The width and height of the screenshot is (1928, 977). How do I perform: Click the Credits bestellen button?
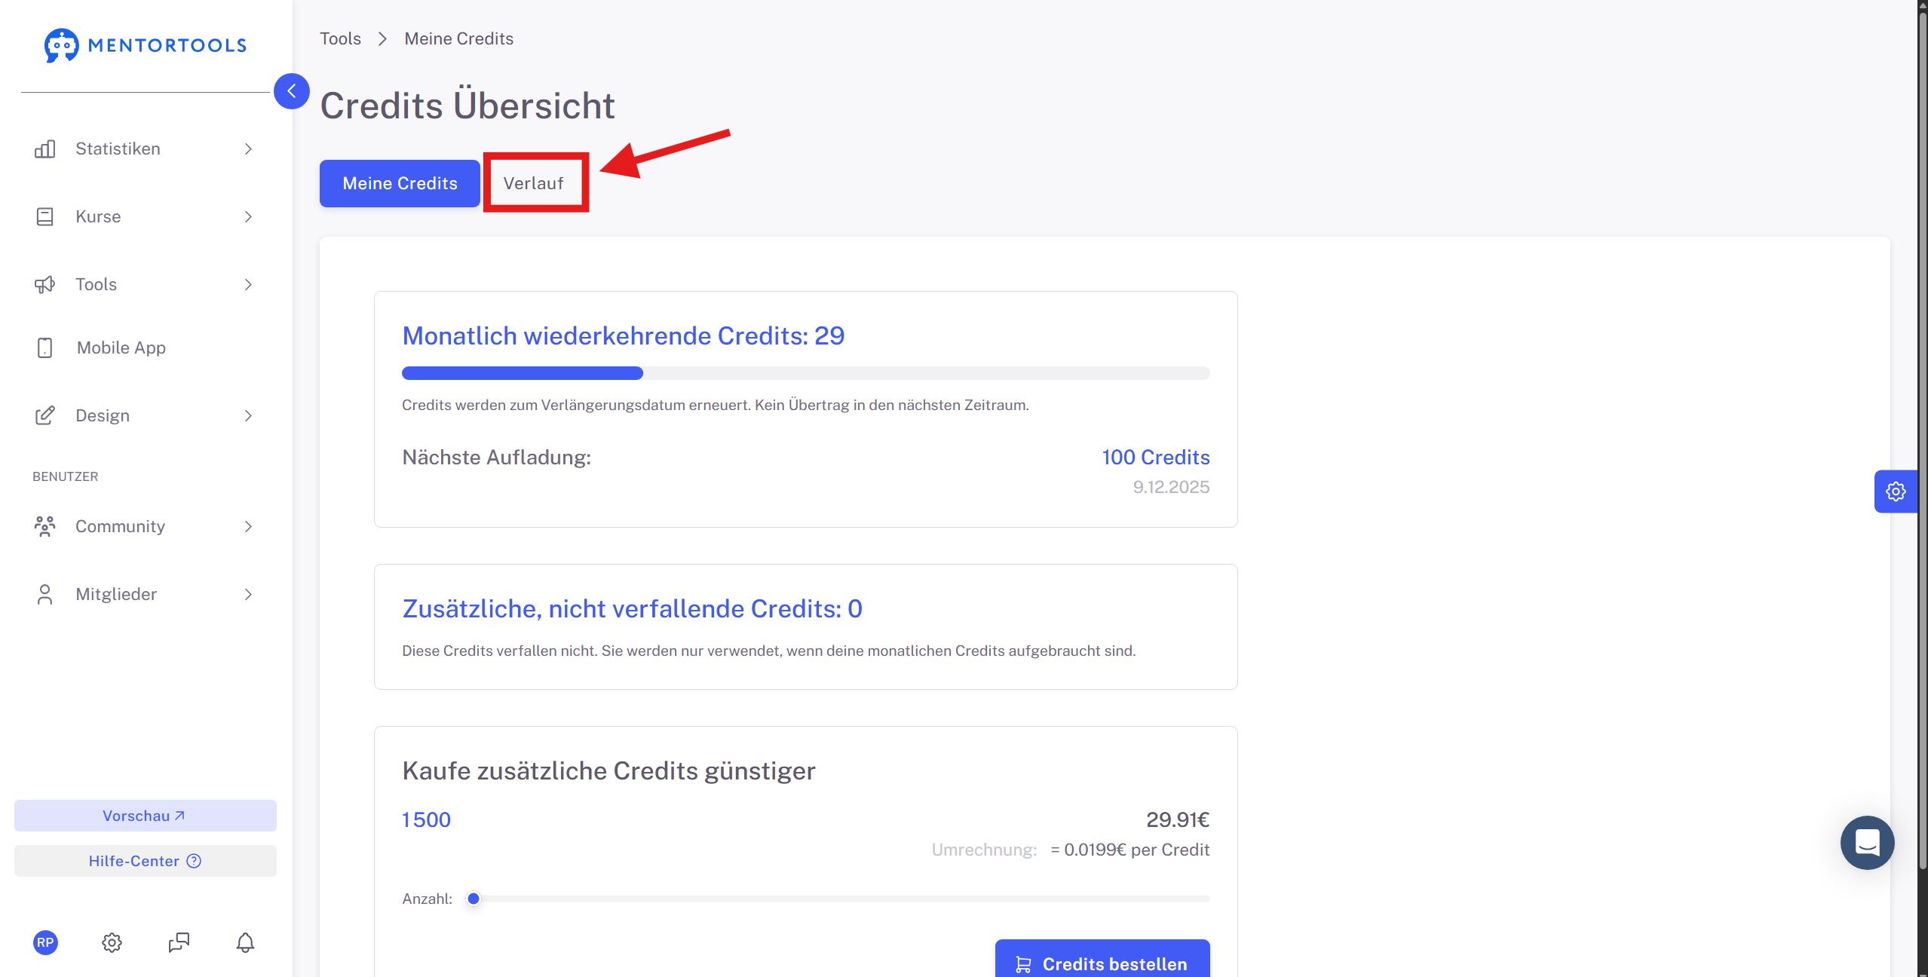(x=1102, y=959)
